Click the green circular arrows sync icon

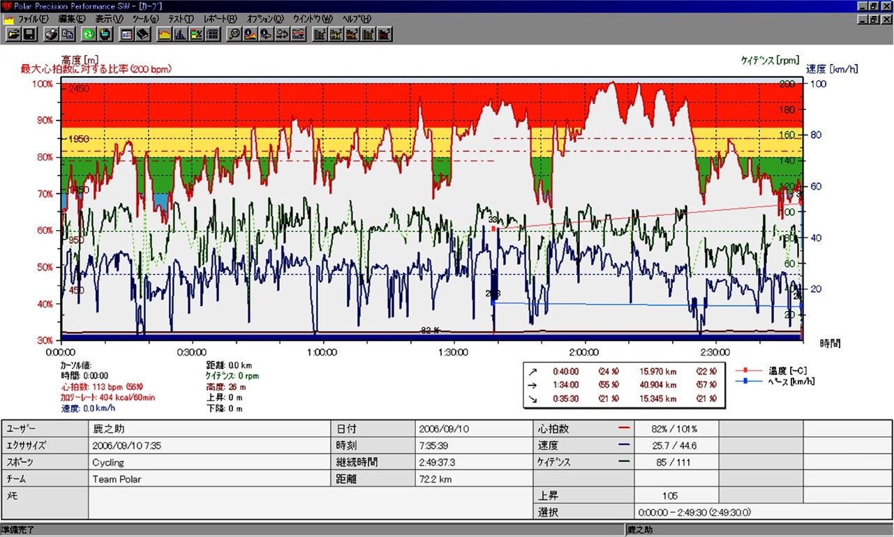coord(89,34)
